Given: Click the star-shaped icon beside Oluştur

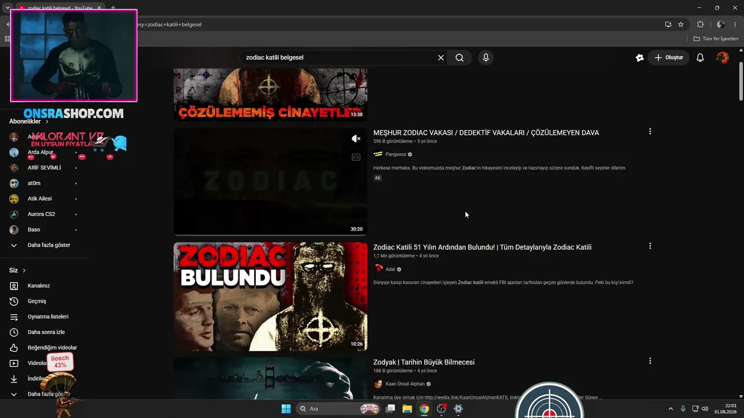Looking at the screenshot, I should tap(640, 57).
